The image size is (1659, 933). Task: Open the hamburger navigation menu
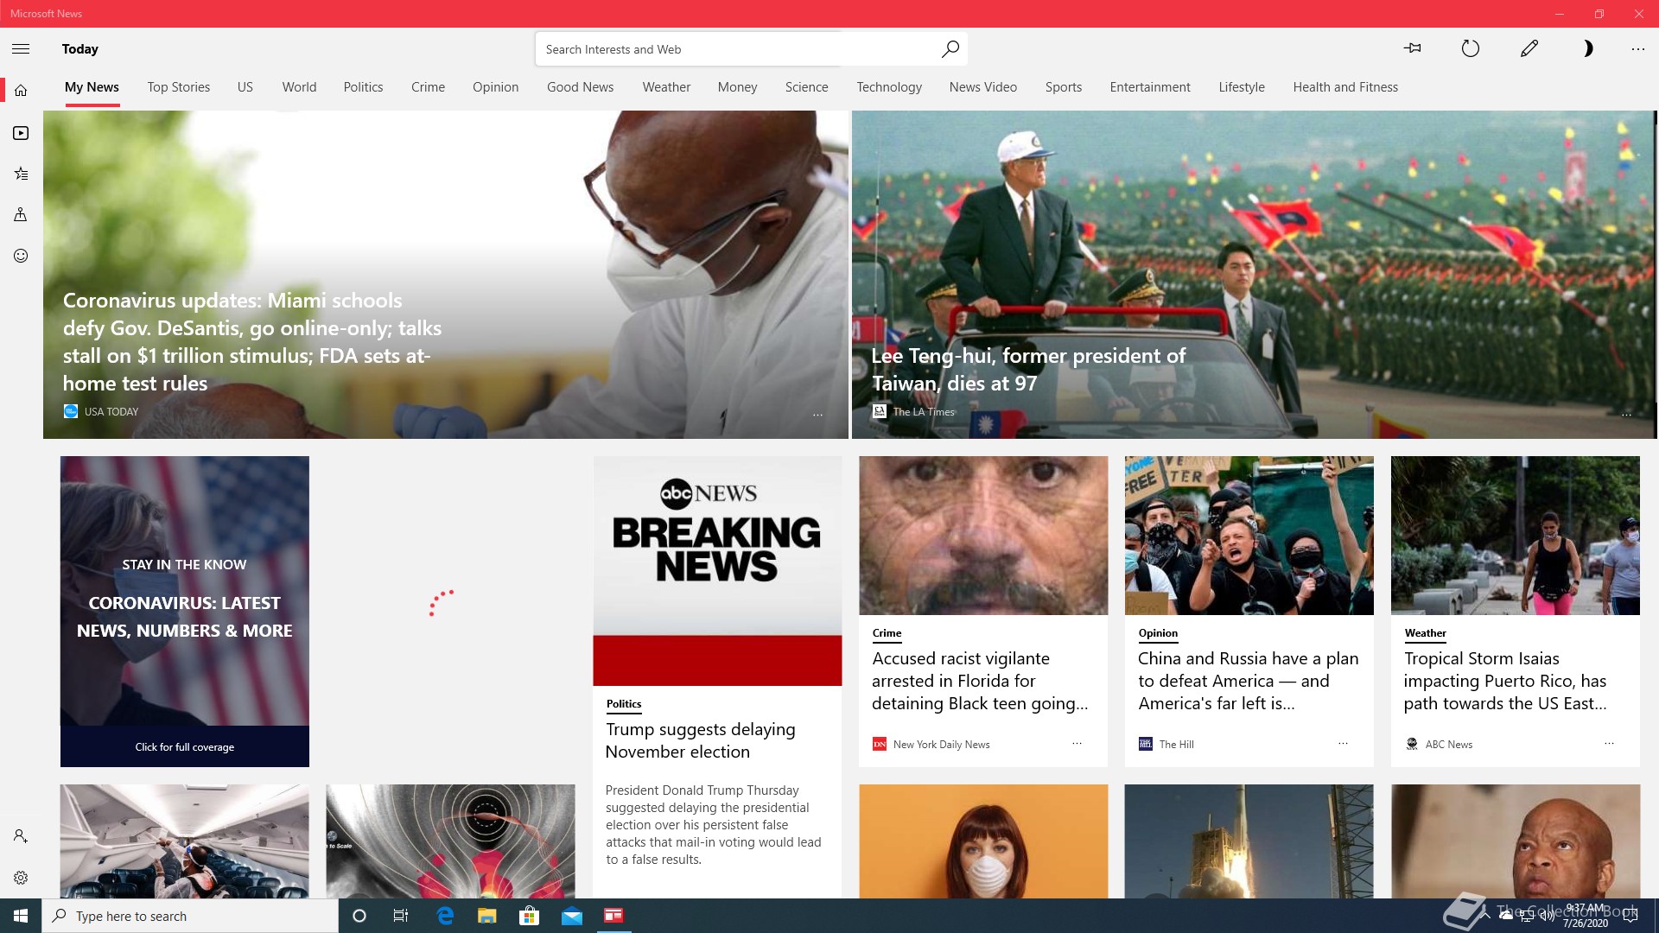(21, 49)
